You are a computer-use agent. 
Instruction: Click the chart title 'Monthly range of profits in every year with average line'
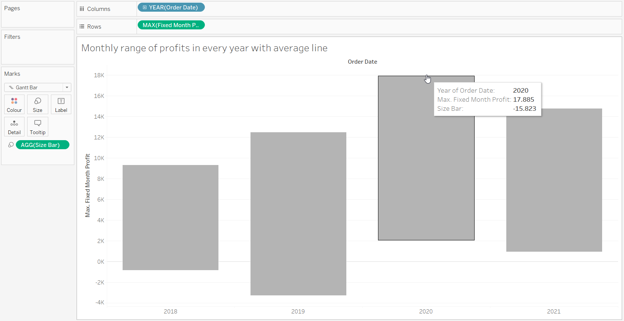pos(204,48)
